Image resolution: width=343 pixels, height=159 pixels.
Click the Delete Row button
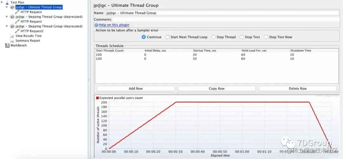tap(298, 89)
